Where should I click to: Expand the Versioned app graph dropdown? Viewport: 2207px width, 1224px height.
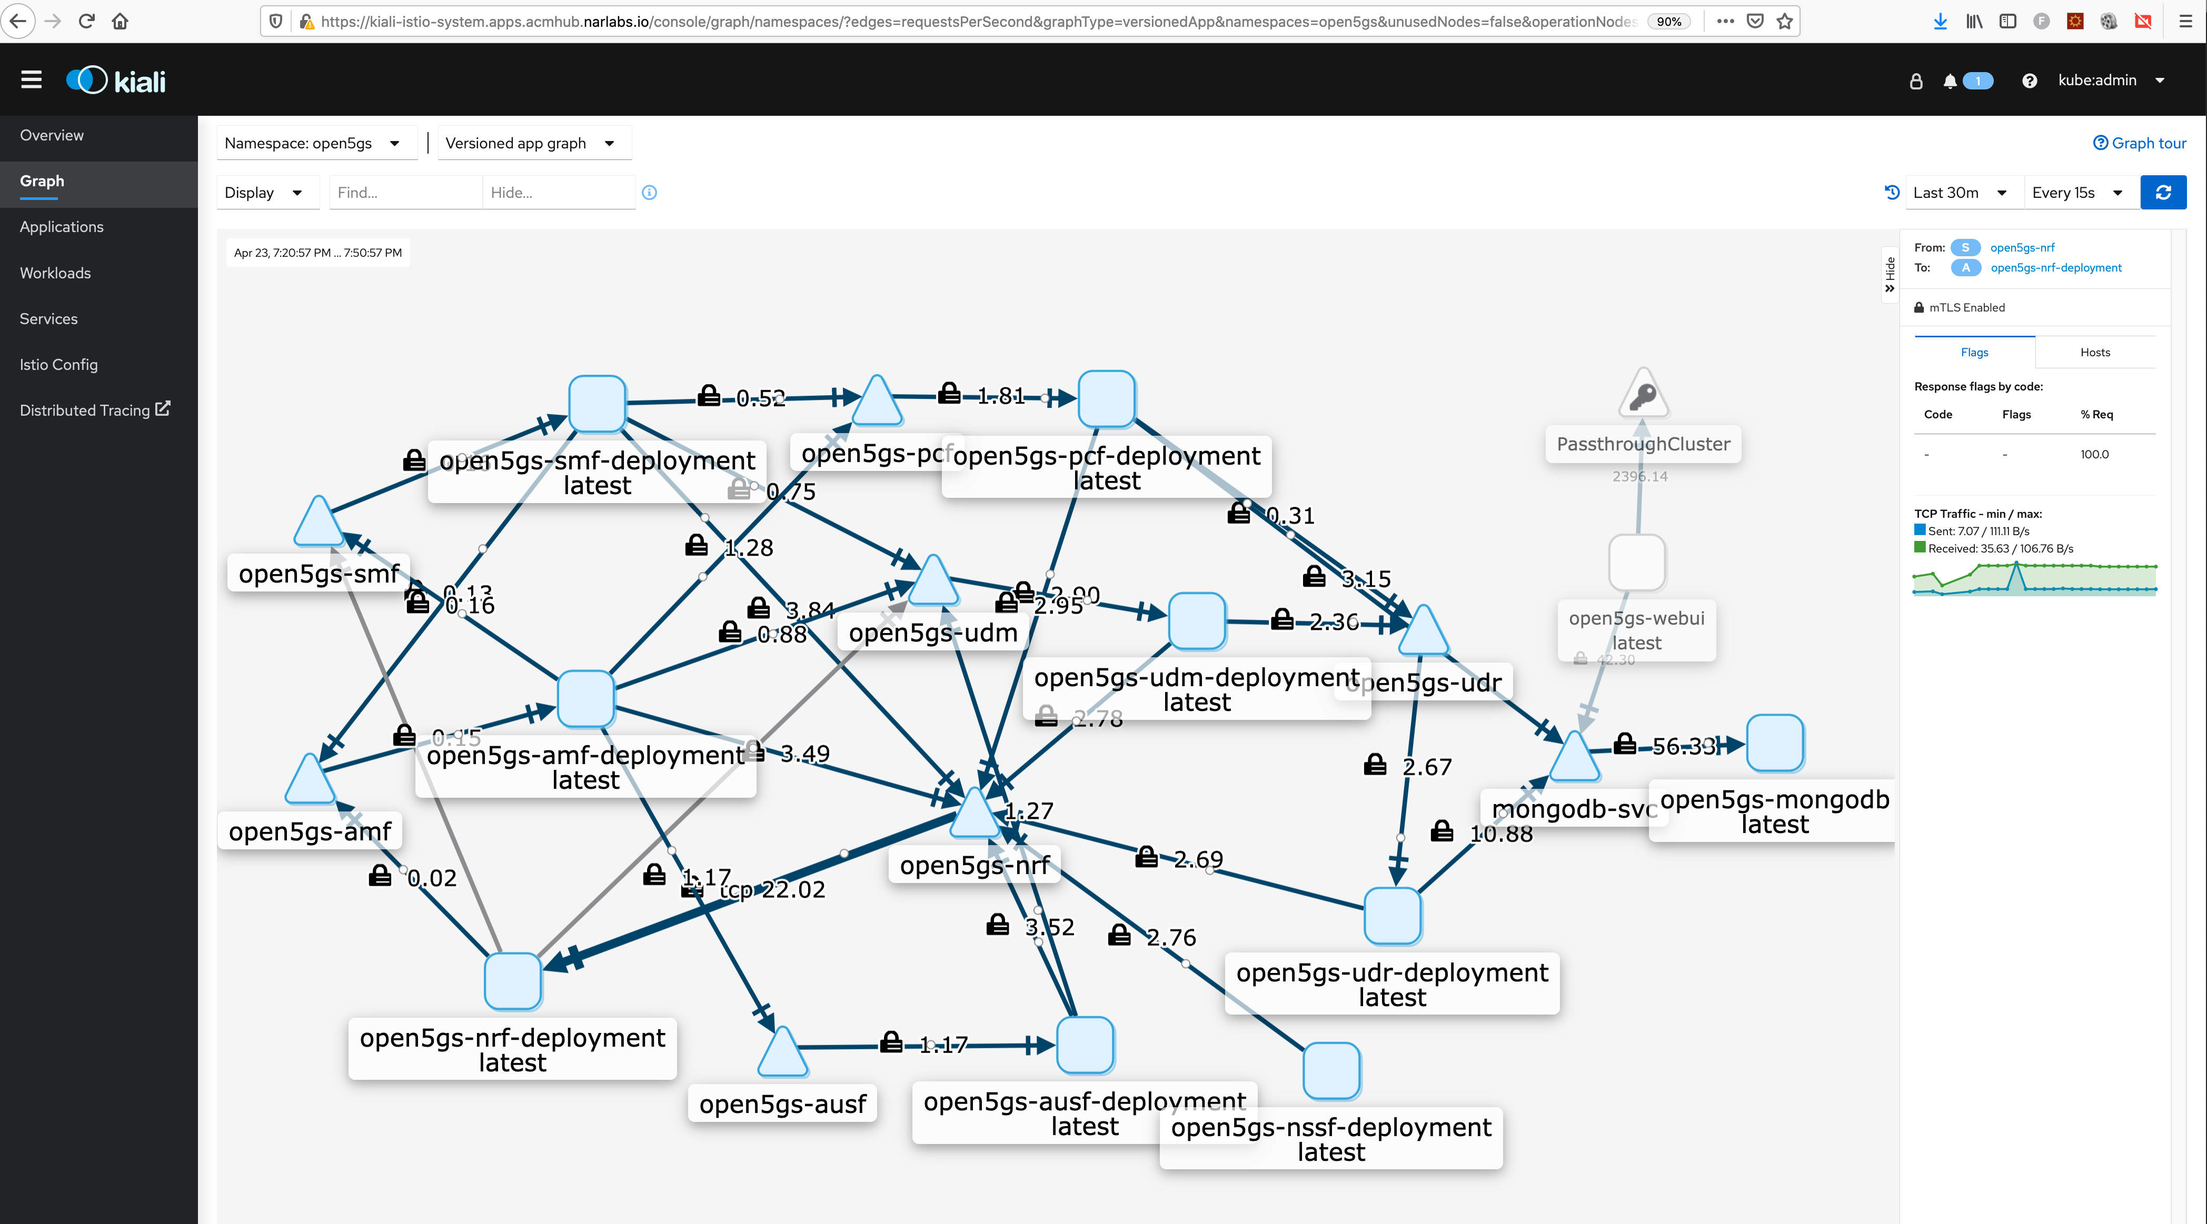[x=530, y=143]
